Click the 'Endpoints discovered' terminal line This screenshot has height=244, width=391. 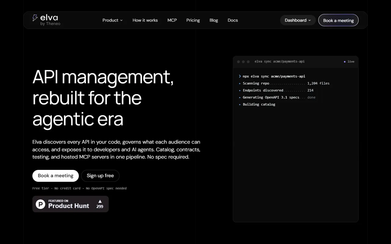[276, 90]
